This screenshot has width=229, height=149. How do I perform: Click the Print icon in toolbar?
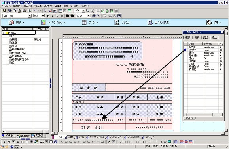tap(25, 11)
